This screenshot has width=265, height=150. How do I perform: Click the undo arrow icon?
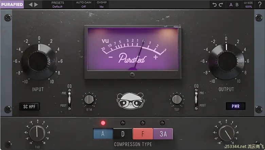[x=214, y=5]
